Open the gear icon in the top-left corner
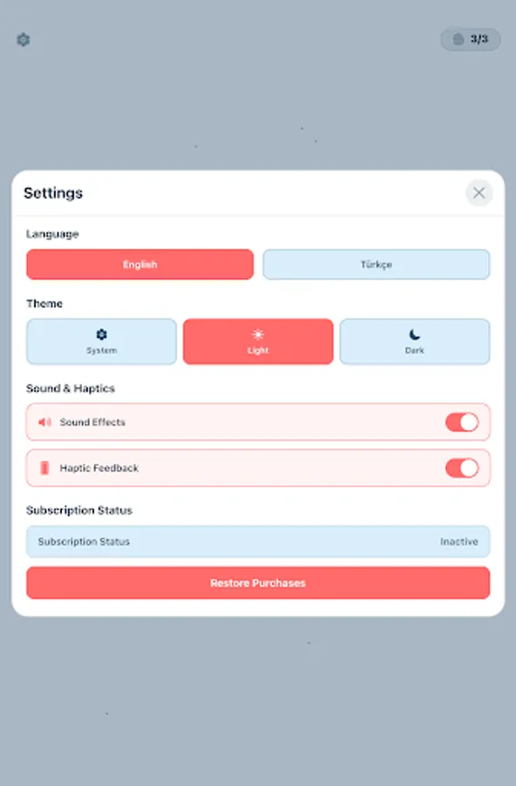Screen dimensions: 516x786 coord(23,39)
